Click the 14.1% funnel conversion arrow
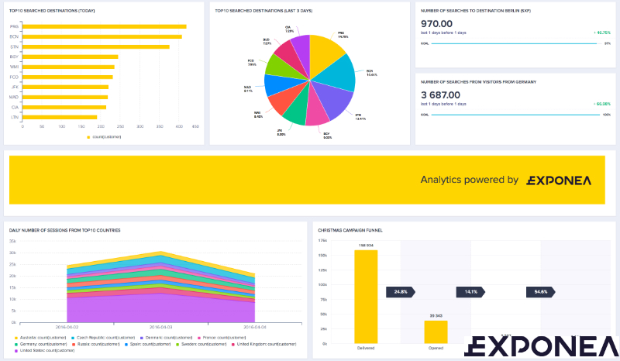 471,292
